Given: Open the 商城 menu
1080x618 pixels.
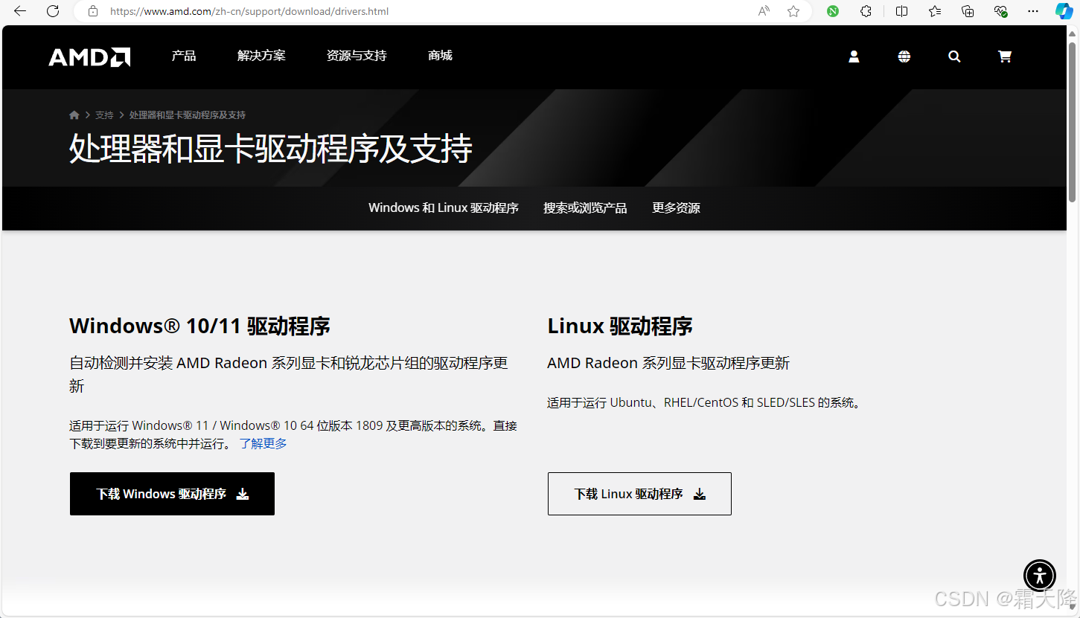Looking at the screenshot, I should (x=440, y=56).
